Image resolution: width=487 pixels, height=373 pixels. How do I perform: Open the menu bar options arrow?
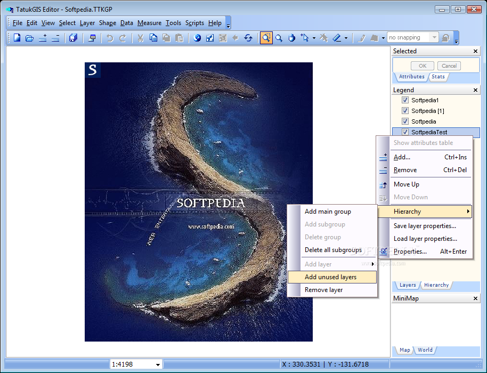tap(228, 23)
